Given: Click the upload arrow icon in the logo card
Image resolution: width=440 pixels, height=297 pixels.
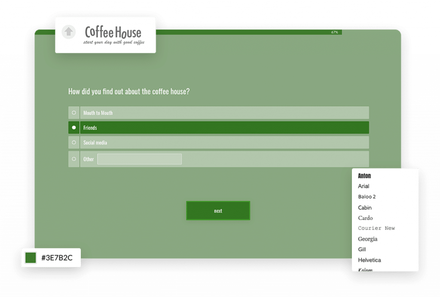Looking at the screenshot, I should click(68, 32).
